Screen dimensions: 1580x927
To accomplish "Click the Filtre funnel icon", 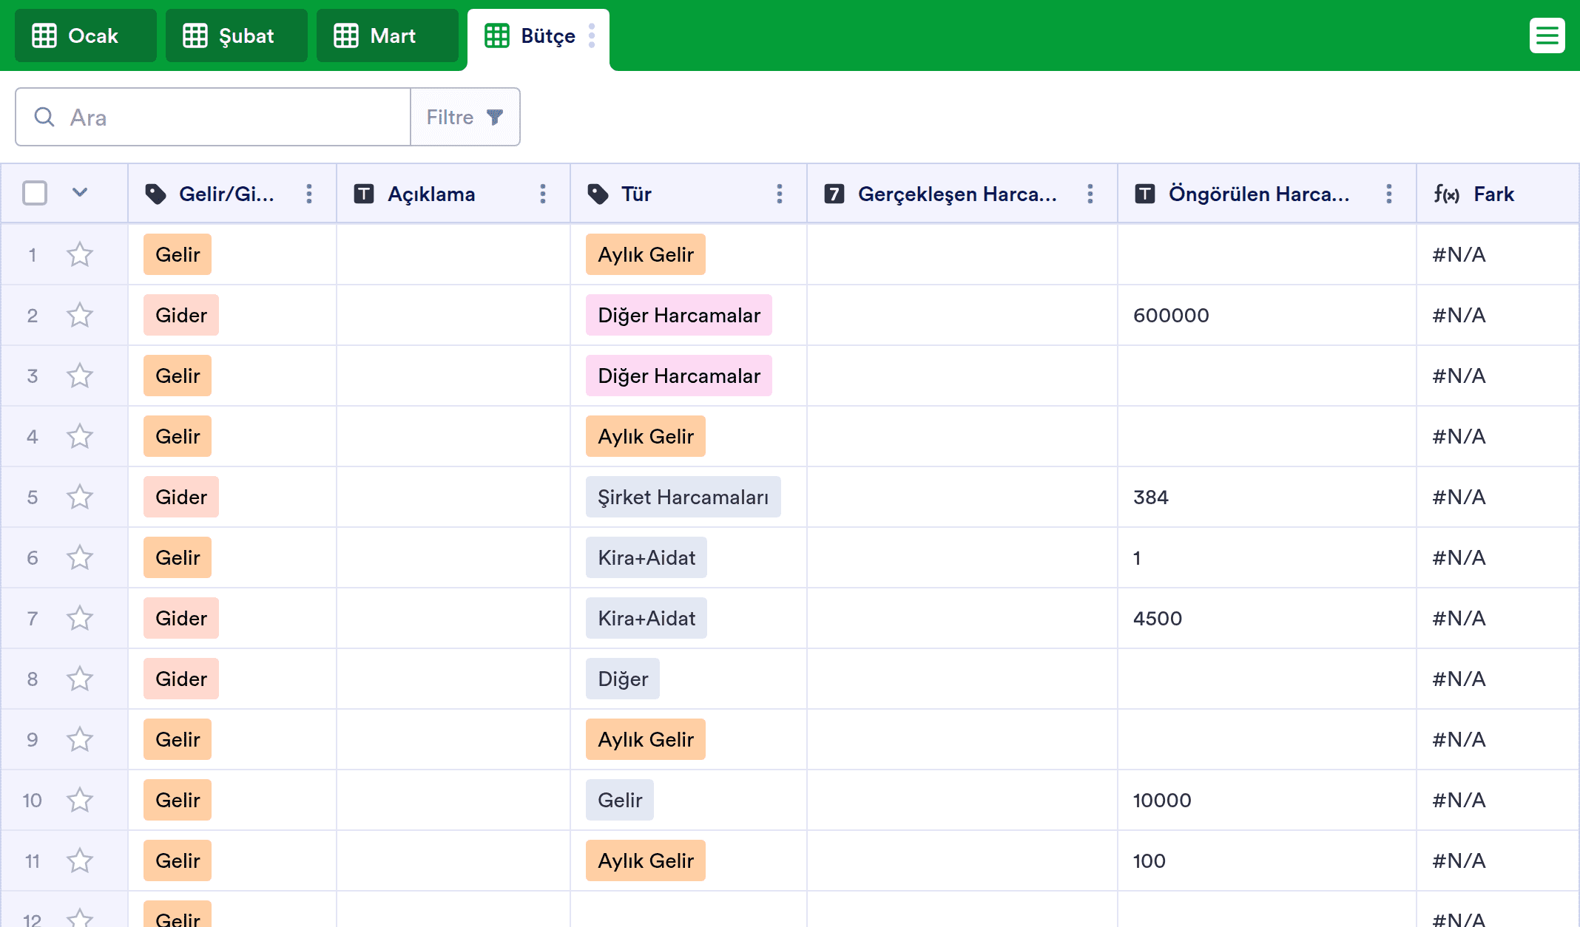I will point(495,117).
